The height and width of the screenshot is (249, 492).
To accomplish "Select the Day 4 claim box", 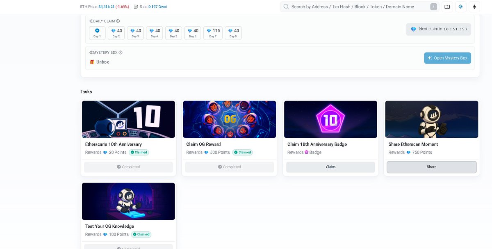I will pos(154,33).
